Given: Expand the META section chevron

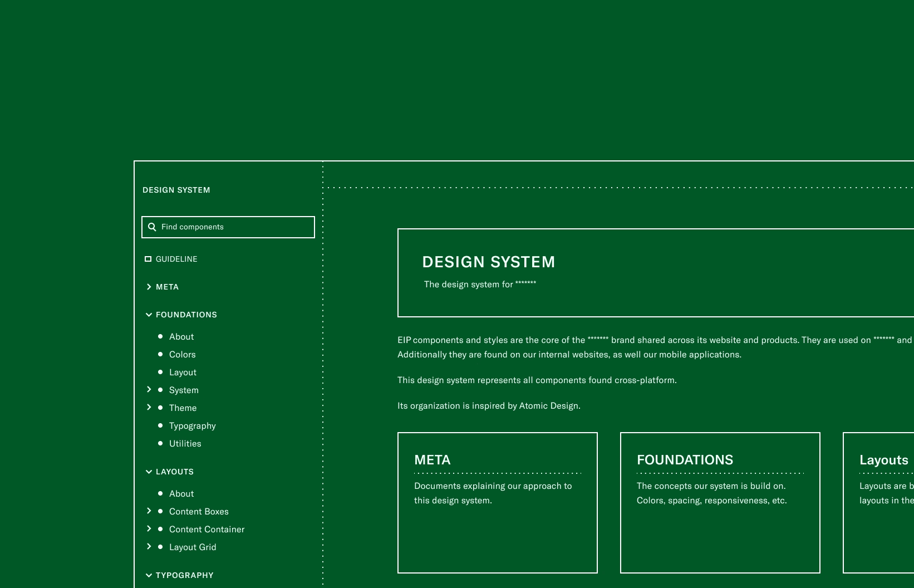Looking at the screenshot, I should click(x=149, y=287).
